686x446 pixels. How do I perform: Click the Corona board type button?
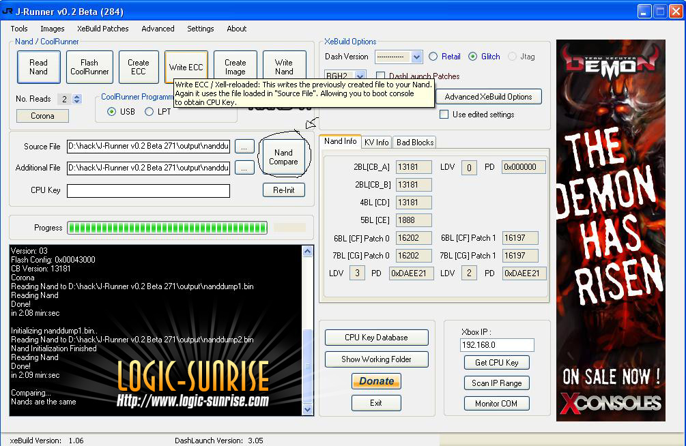[42, 116]
